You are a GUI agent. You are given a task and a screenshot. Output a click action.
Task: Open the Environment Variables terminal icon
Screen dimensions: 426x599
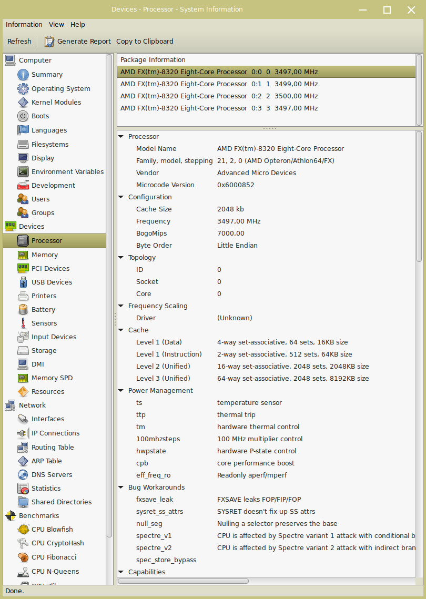pyautogui.click(x=23, y=172)
